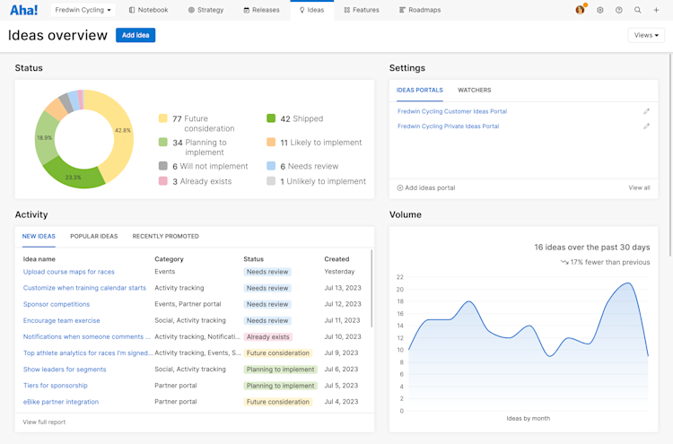
Task: Open Fredwin Cycling Customer Ideas Portal link
Action: (x=452, y=111)
